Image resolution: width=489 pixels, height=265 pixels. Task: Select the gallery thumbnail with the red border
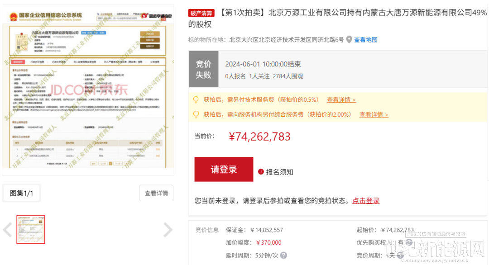[31, 229]
